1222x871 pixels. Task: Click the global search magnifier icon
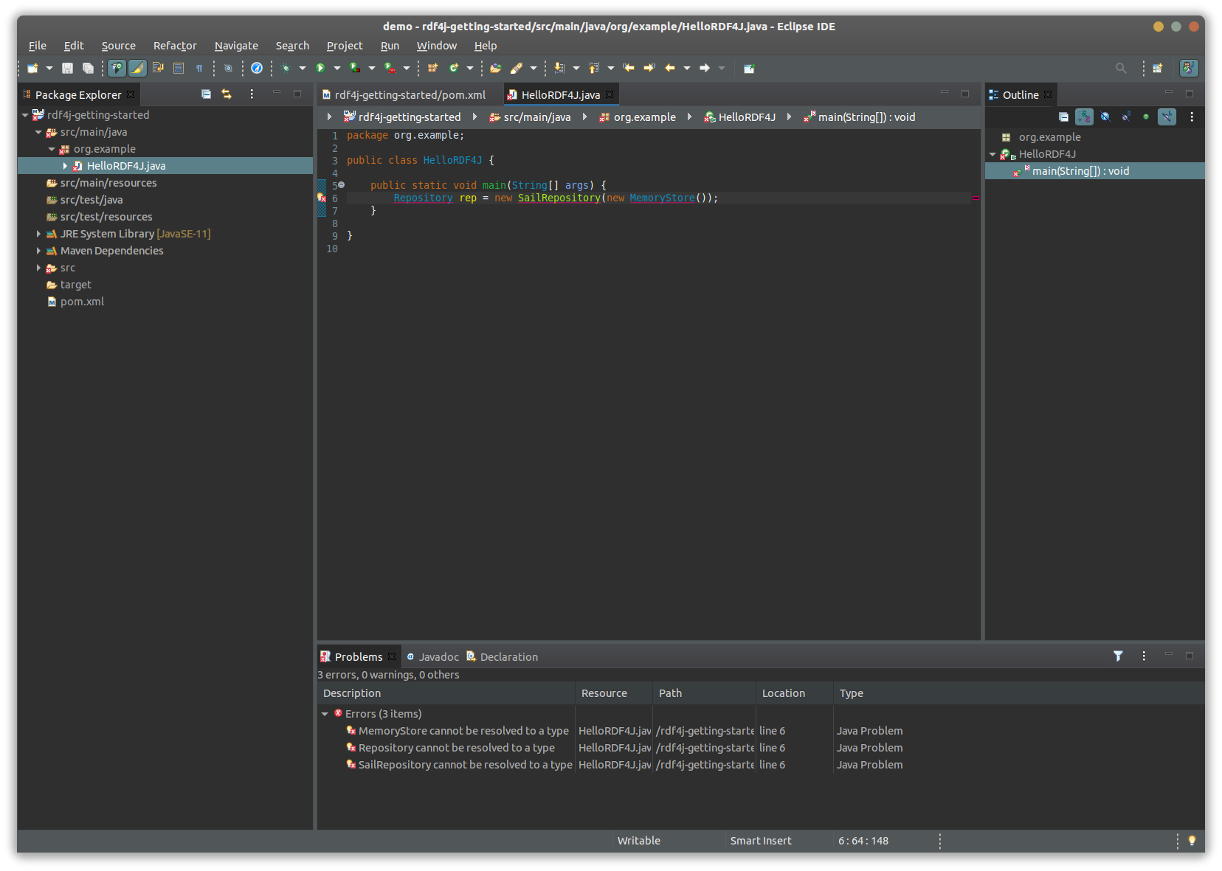[1121, 68]
